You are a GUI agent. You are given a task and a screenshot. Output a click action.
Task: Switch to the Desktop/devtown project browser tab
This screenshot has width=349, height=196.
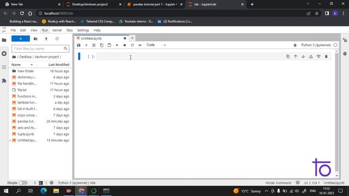93,4
